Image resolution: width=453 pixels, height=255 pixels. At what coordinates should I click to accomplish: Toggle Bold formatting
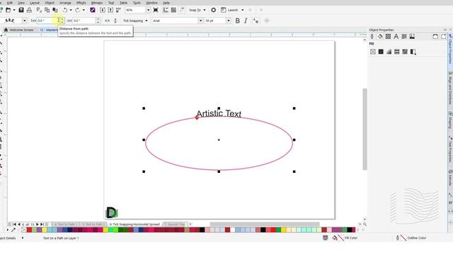click(238, 21)
